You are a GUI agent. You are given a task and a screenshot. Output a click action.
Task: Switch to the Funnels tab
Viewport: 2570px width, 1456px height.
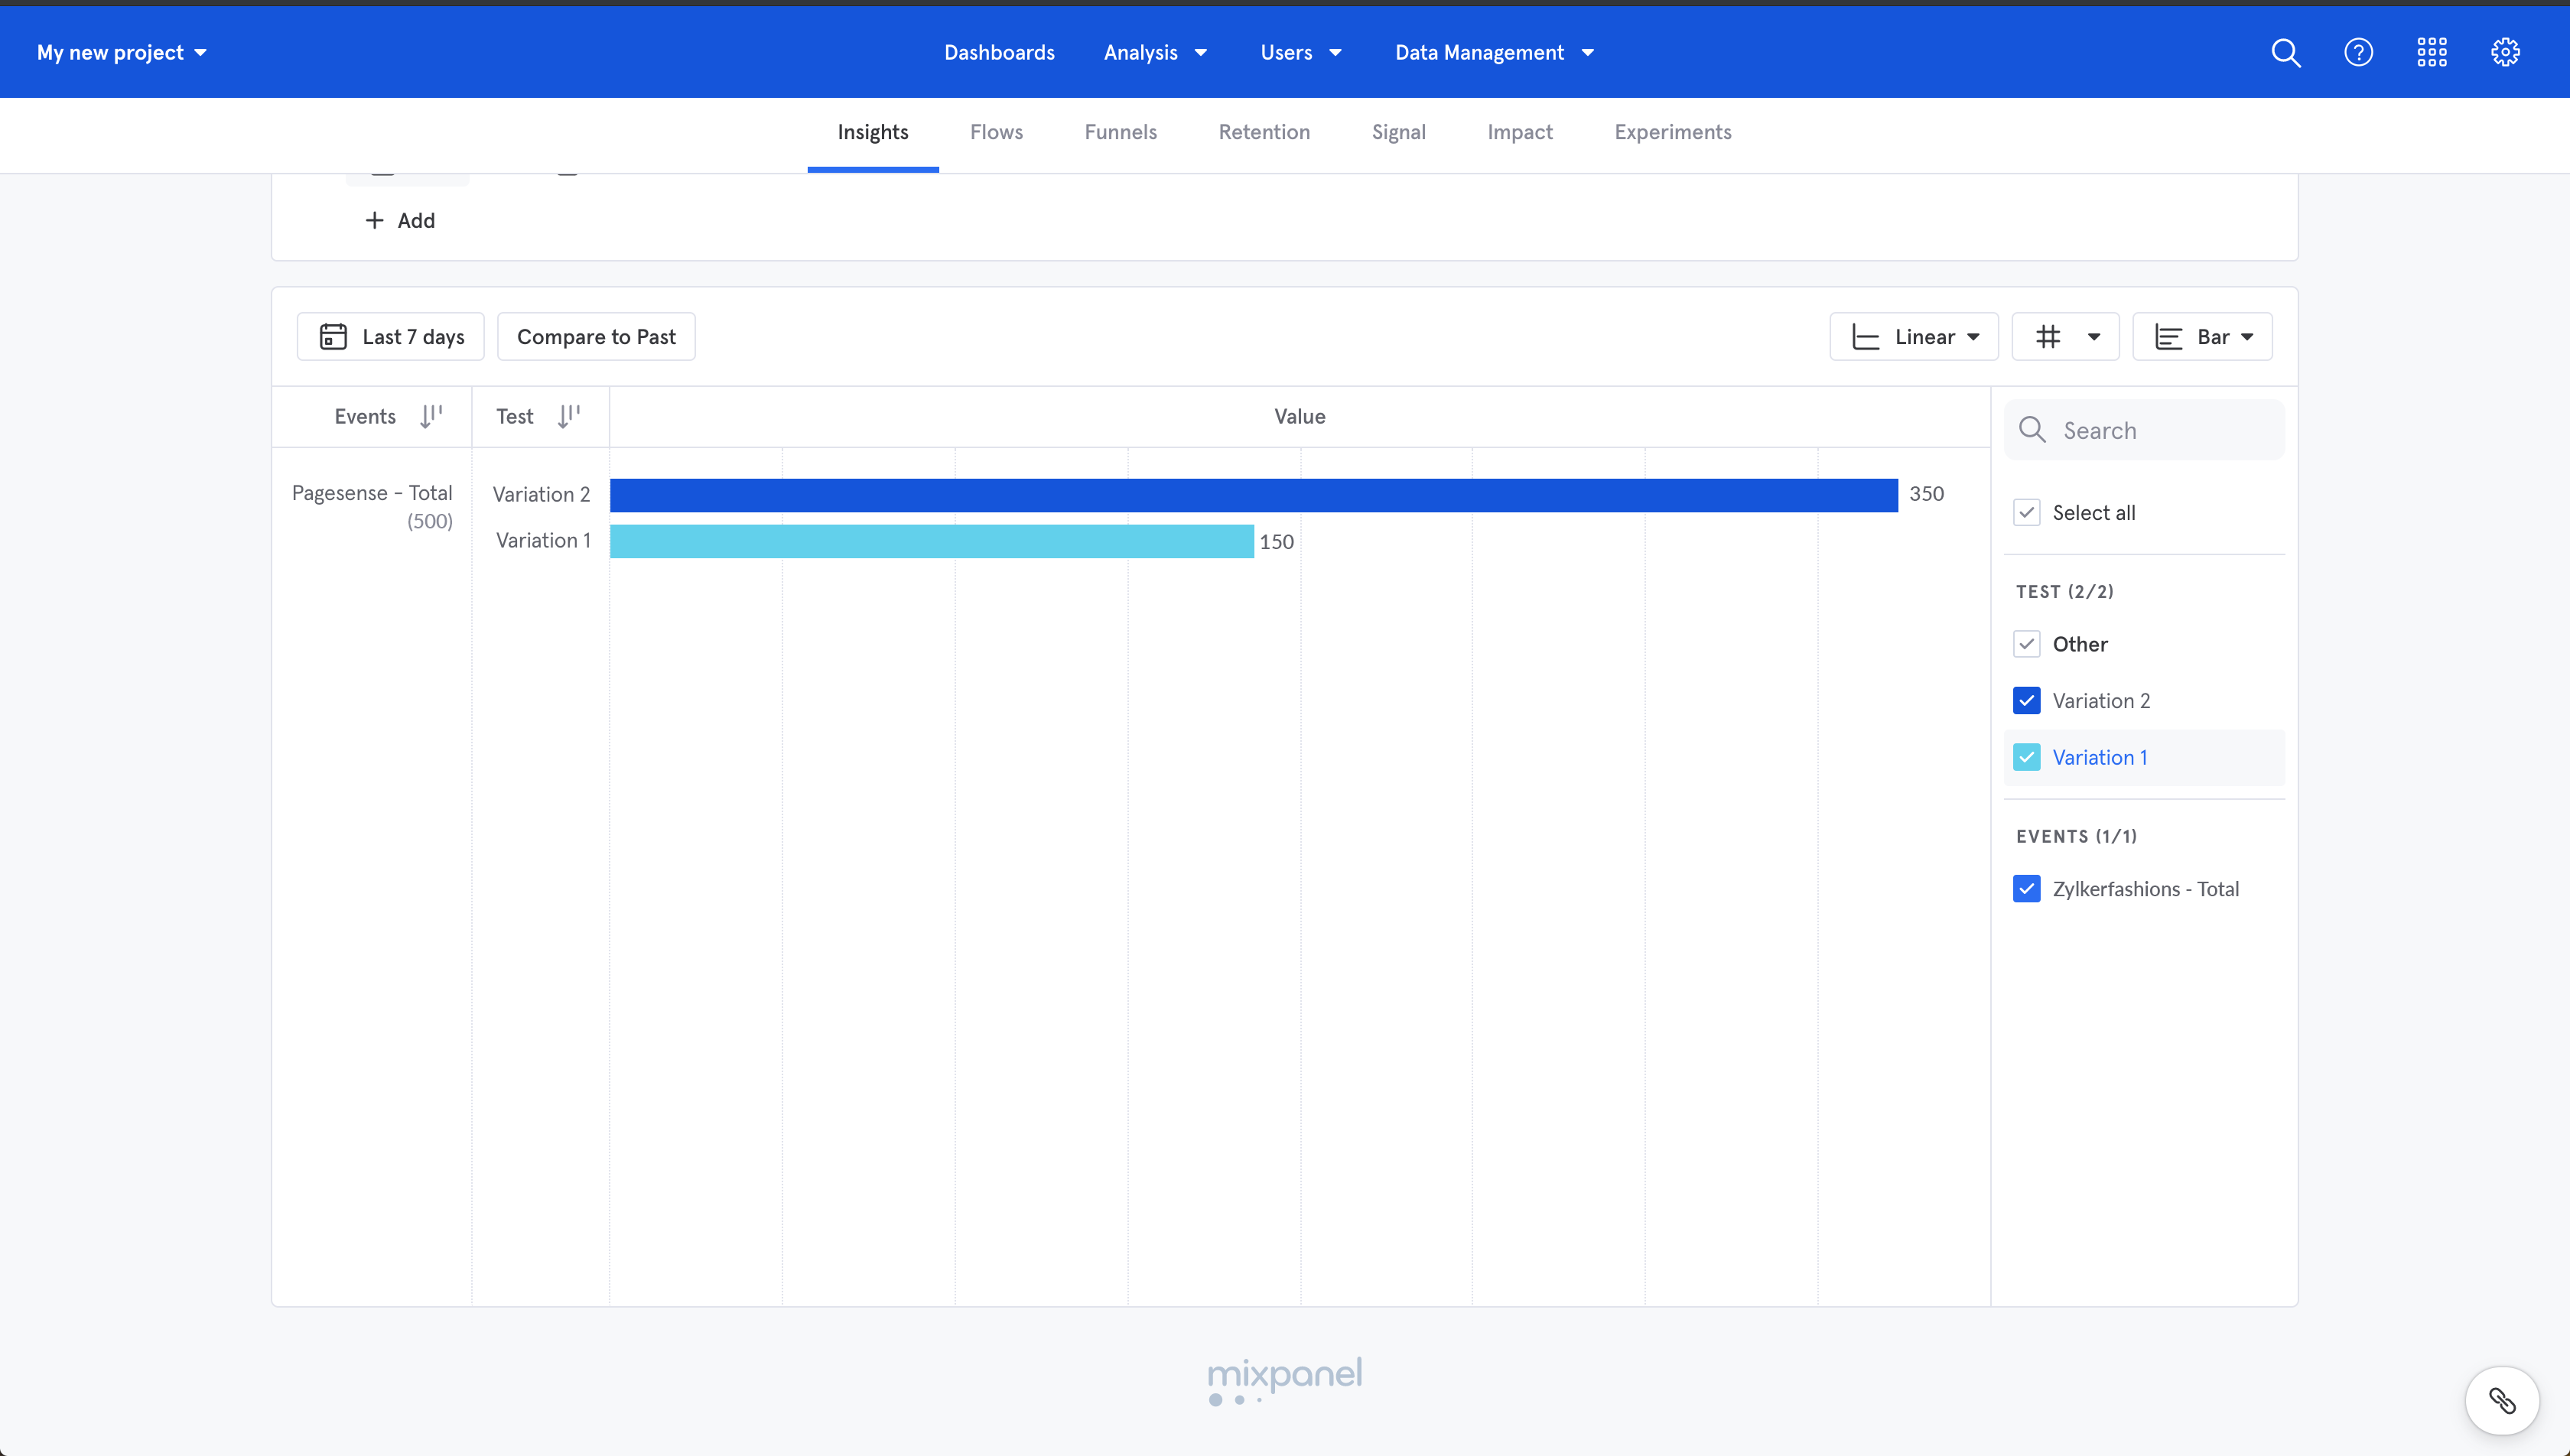tap(1120, 132)
